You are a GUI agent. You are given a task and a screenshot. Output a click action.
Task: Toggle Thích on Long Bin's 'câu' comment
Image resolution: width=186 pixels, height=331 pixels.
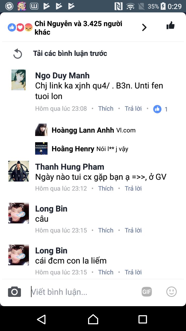click(x=106, y=230)
